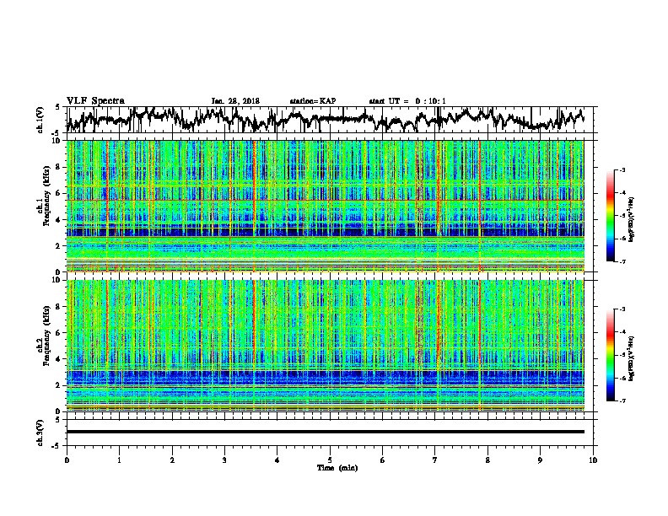
Task: Click the "ch.1(V)" waveform axis label
Action: (x=40, y=120)
